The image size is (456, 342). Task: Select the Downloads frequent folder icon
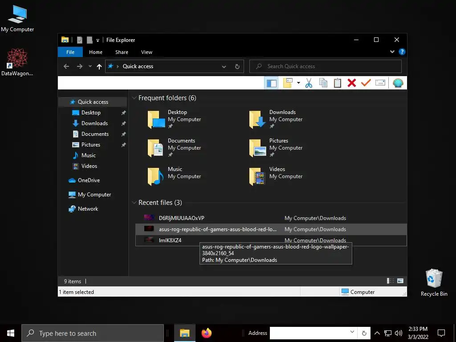pos(258,119)
